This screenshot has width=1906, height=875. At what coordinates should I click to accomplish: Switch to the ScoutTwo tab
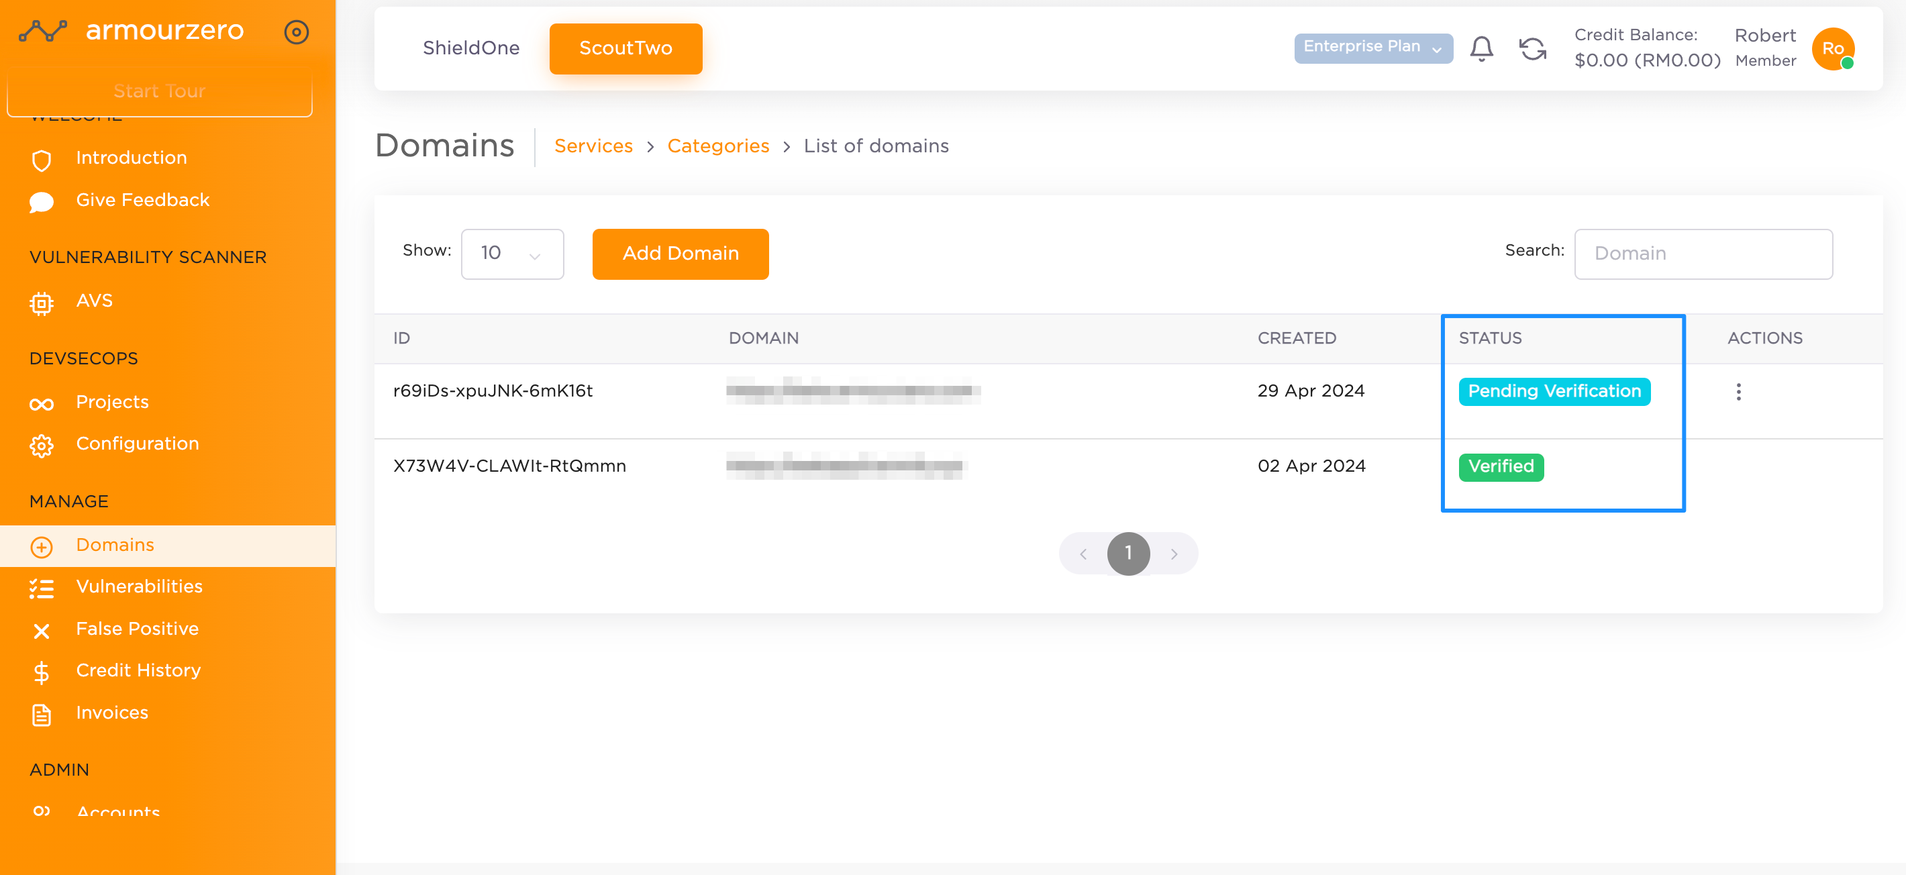pyautogui.click(x=626, y=49)
